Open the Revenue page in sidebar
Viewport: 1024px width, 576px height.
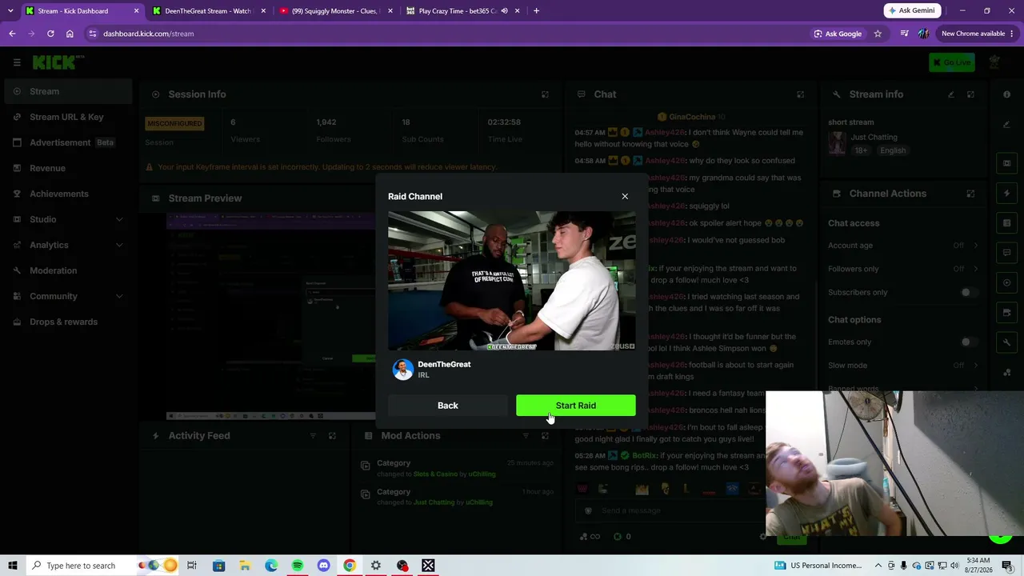click(66, 168)
